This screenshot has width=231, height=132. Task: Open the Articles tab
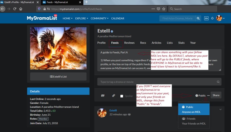[157, 43]
